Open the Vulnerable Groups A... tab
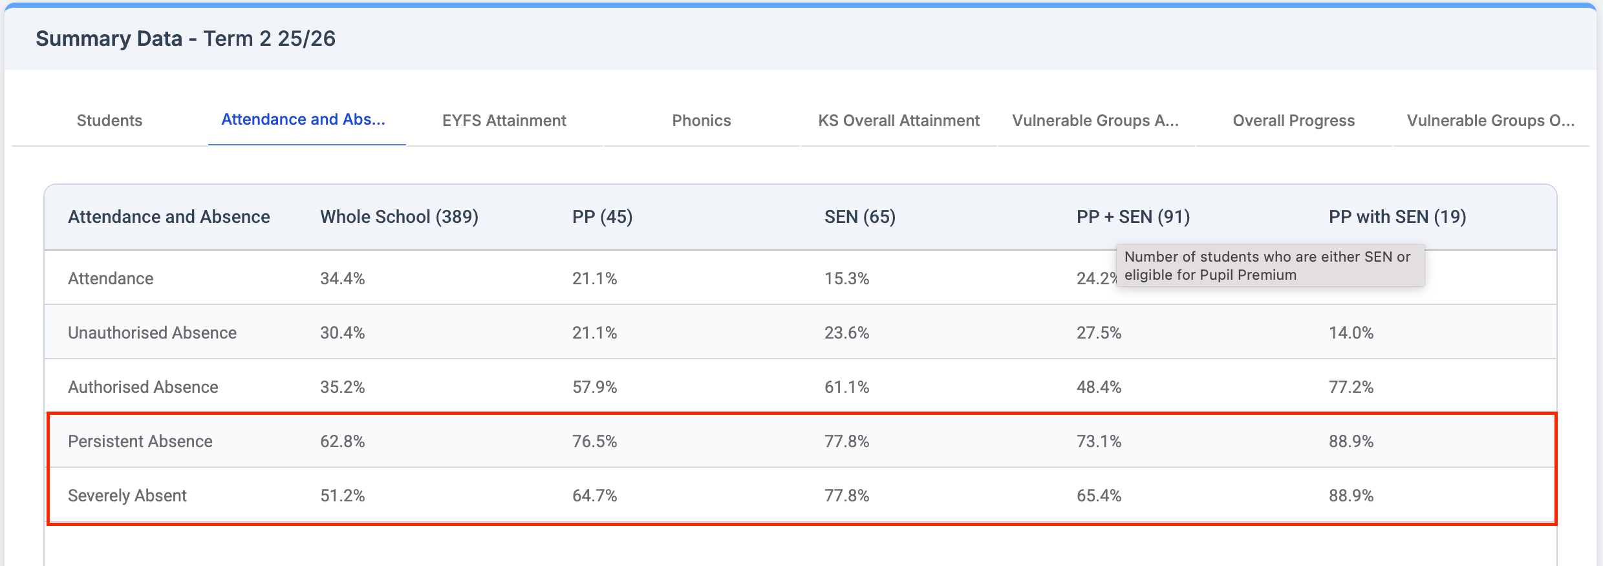Viewport: 1603px width, 566px height. pyautogui.click(x=1095, y=121)
